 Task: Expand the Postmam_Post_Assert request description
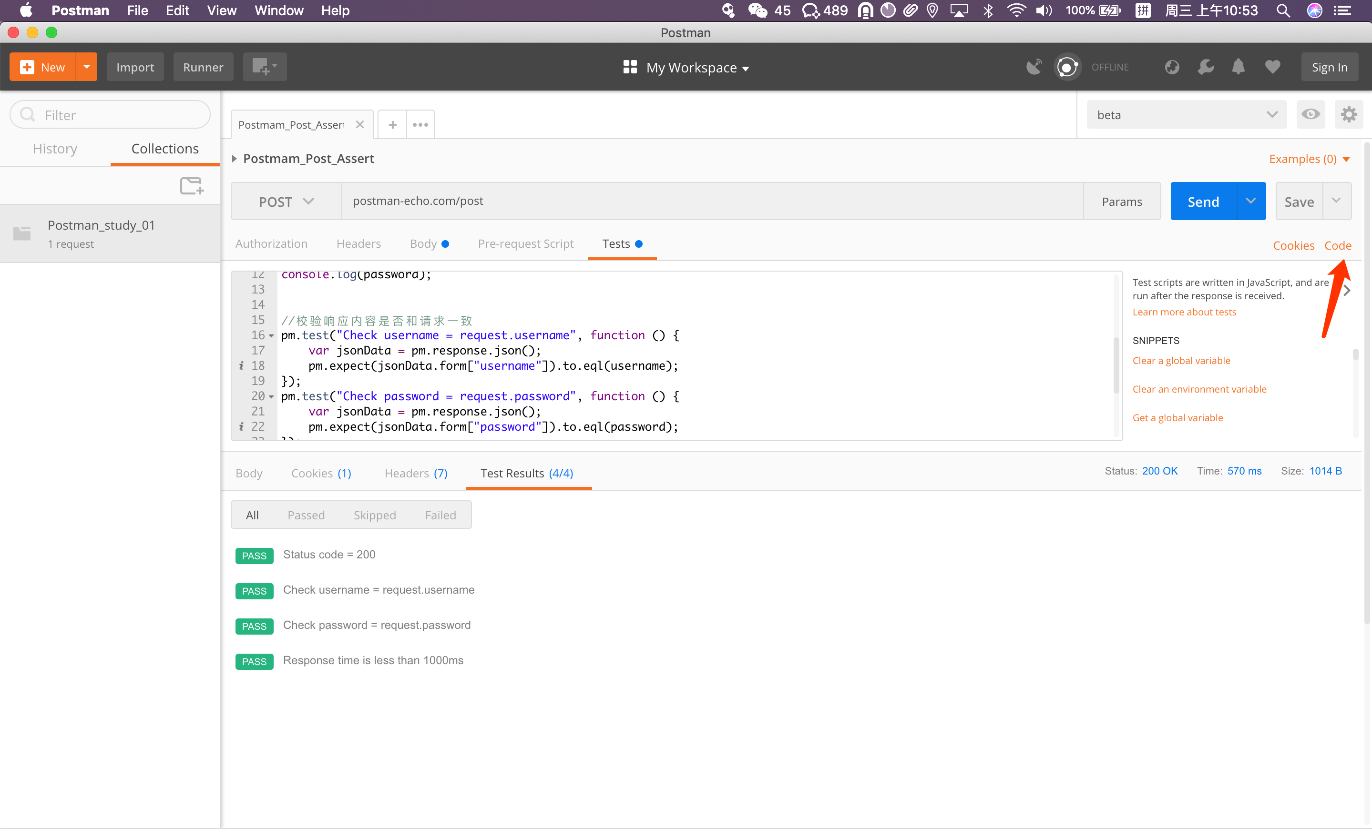tap(235, 159)
